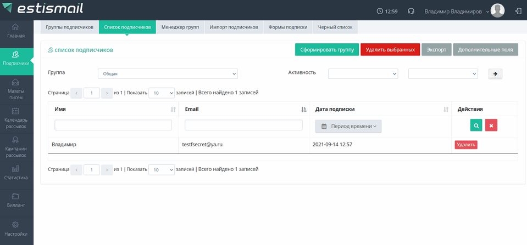Switch to the Импорт подписчиков tab
Image resolution: width=527 pixels, height=245 pixels.
(234, 27)
